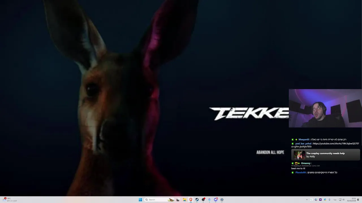Click the Plendo99 username in chat

[300, 172]
